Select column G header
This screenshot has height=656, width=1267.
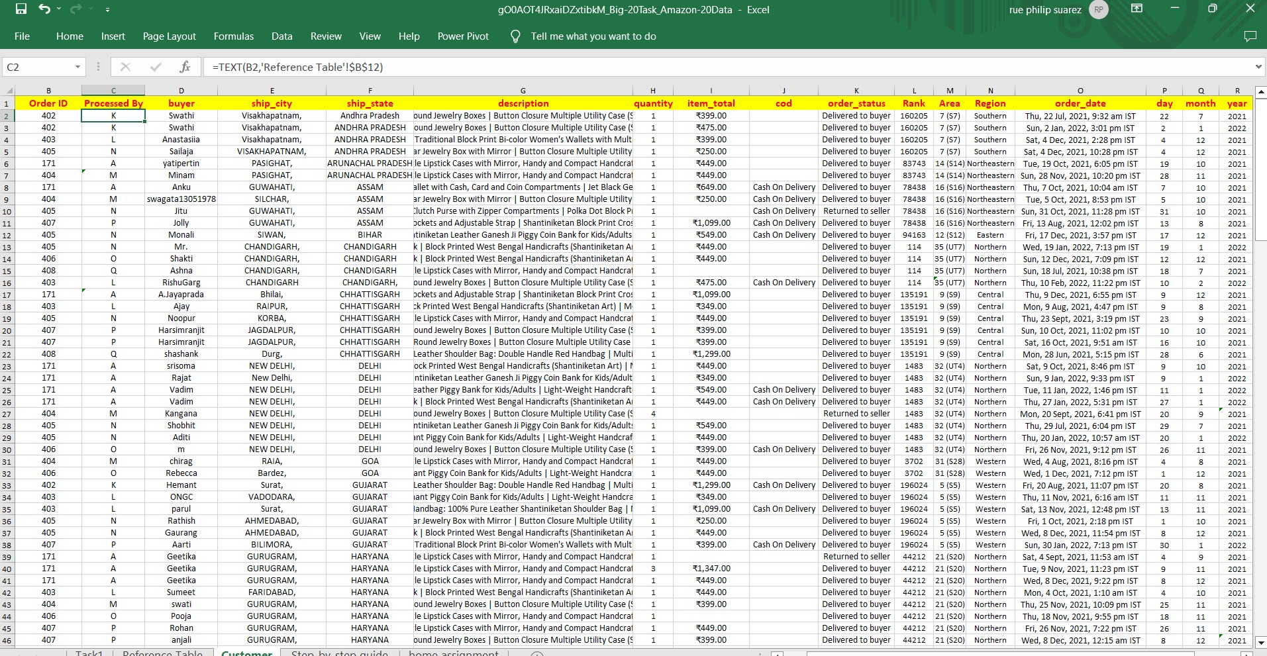[x=523, y=91]
